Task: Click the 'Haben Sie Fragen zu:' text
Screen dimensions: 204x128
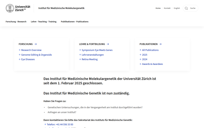Action: (x=55, y=101)
